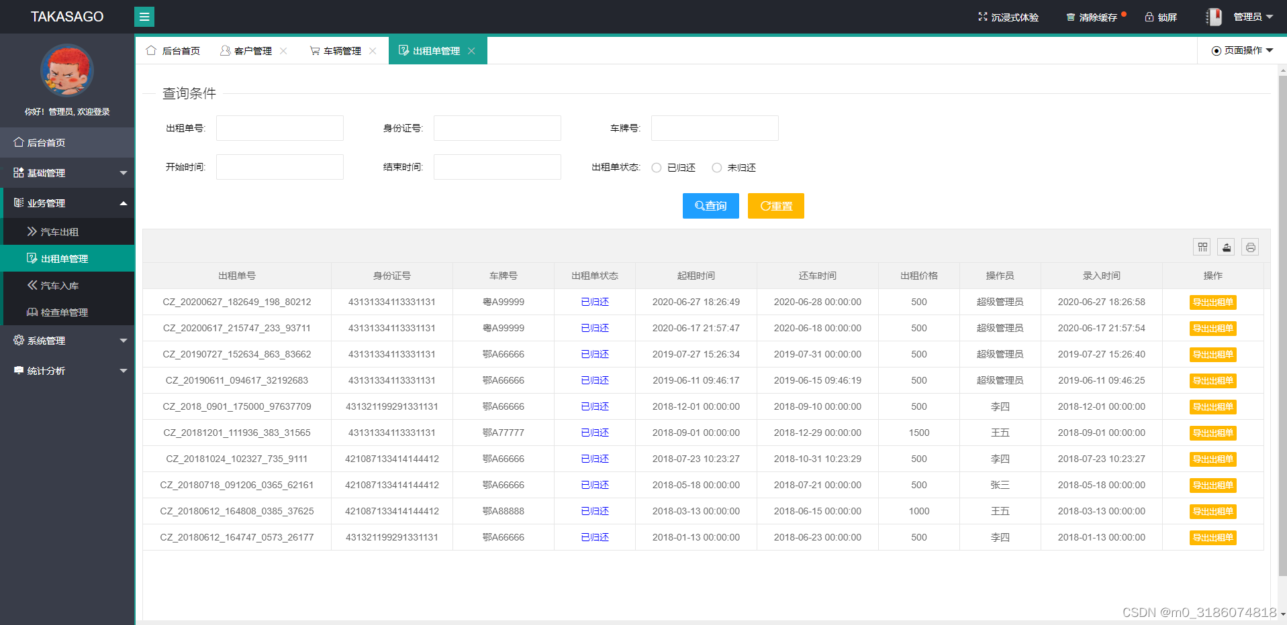Click the chart icon beside 统计分析
The image size is (1287, 625).
tap(19, 370)
